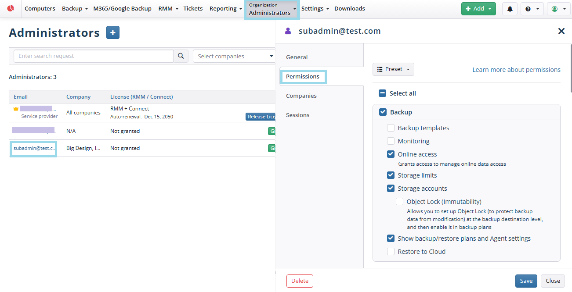Open the subadmin@test.c.. email link

[x=35, y=148]
